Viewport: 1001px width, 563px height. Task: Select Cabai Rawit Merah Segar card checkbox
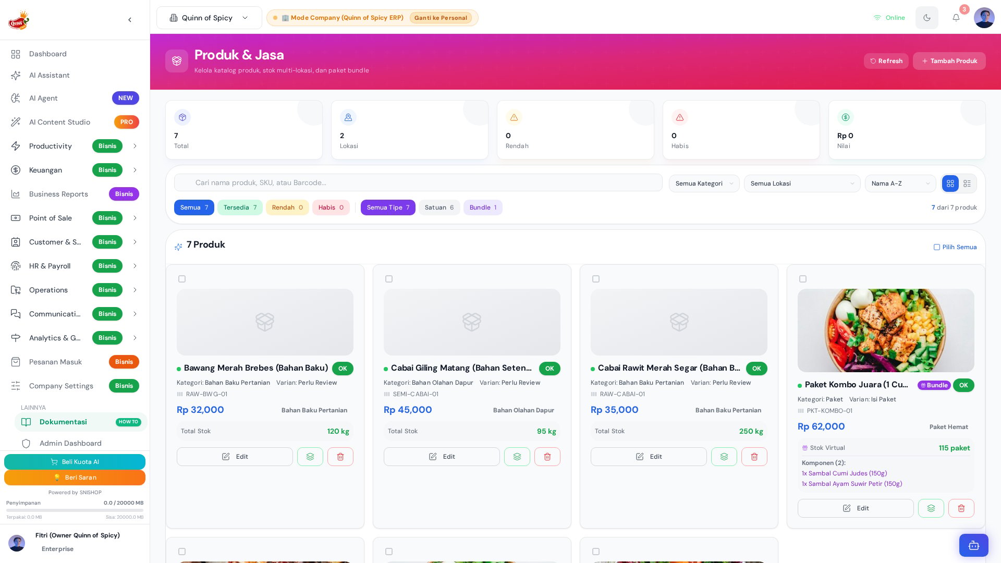click(596, 279)
